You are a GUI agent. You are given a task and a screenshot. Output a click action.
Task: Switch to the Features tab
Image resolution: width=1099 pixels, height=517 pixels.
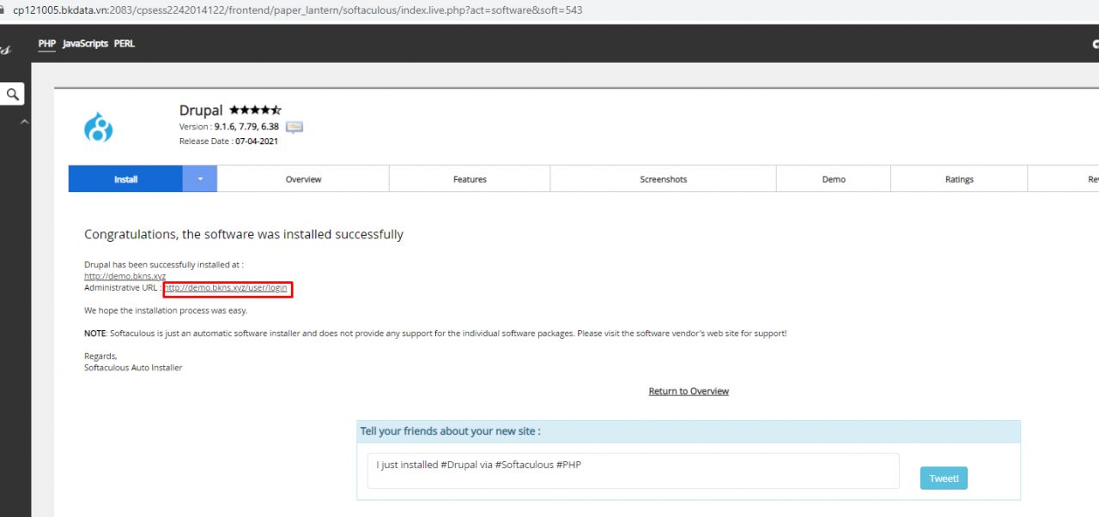pos(470,179)
